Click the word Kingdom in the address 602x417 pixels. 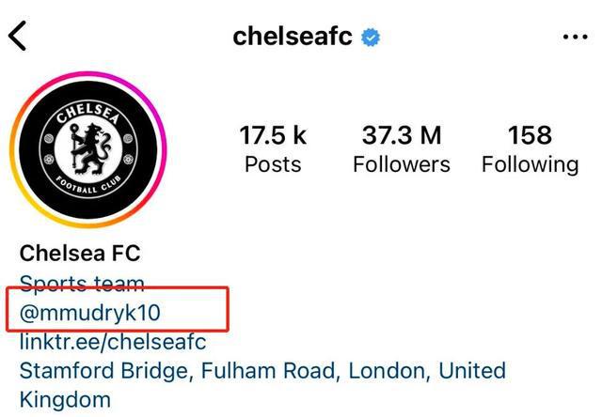coord(65,399)
